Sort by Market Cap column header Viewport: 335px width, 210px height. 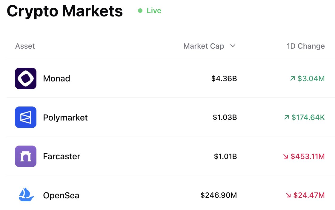pos(204,46)
